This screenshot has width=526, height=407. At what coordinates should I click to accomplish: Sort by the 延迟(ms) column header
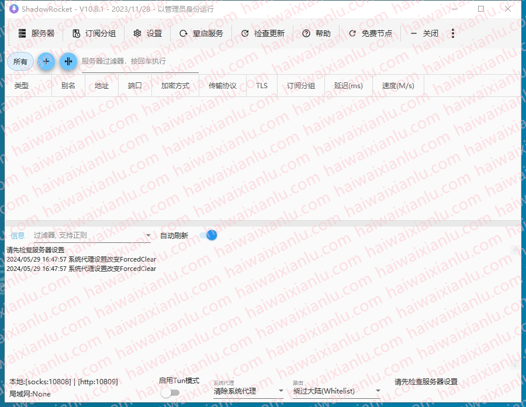(x=348, y=86)
